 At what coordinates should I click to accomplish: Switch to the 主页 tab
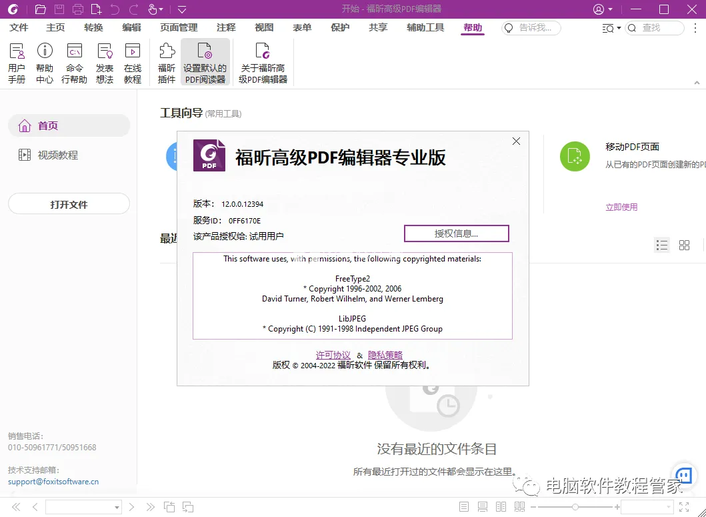[55, 27]
